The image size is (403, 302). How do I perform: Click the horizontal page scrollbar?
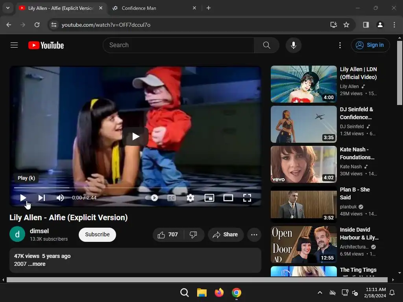pyautogui.click(x=197, y=280)
